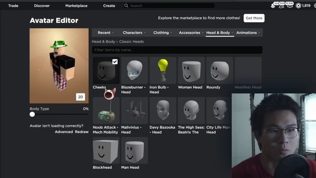Click the Advanced link
This screenshot has height=178, width=316.
tap(64, 132)
